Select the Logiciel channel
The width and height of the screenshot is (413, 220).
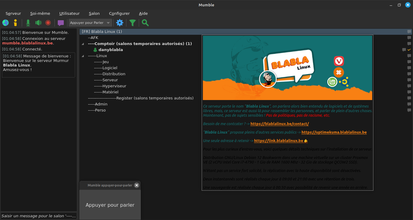(106, 68)
